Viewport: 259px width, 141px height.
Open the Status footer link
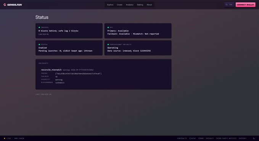tap(192, 138)
